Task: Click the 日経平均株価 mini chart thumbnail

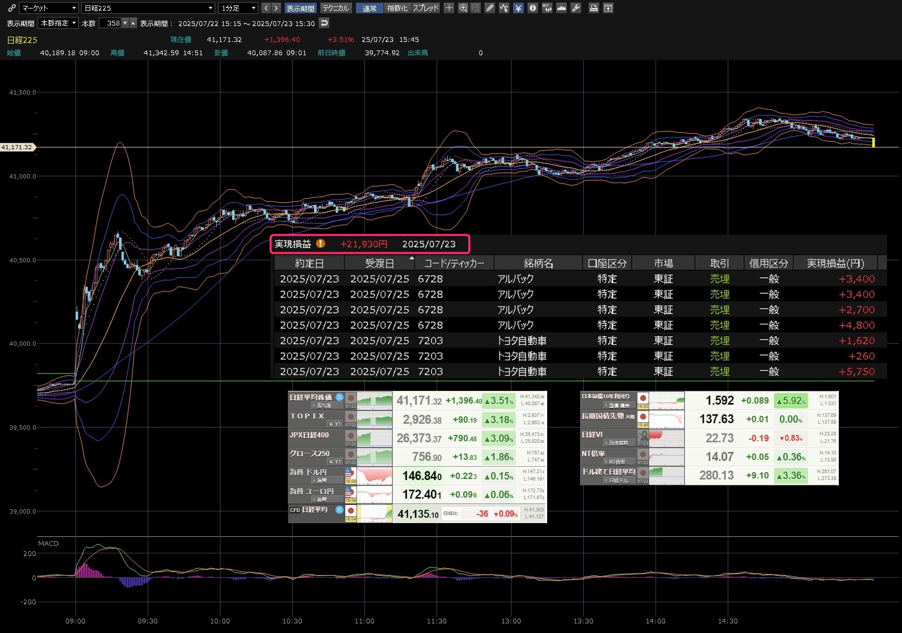Action: 375,401
